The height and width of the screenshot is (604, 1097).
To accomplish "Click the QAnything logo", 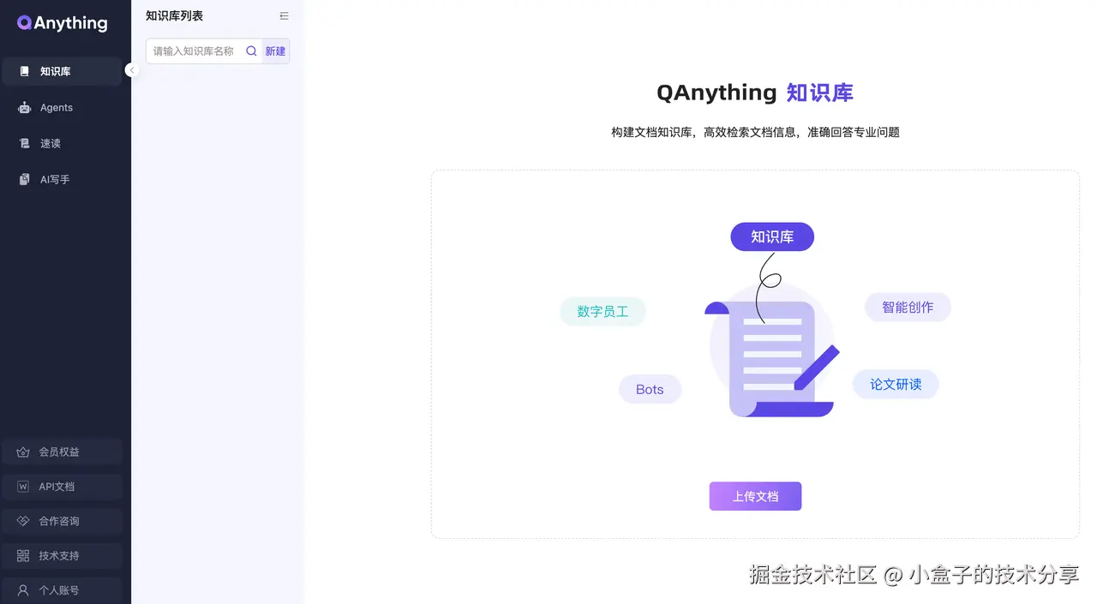I will (63, 23).
